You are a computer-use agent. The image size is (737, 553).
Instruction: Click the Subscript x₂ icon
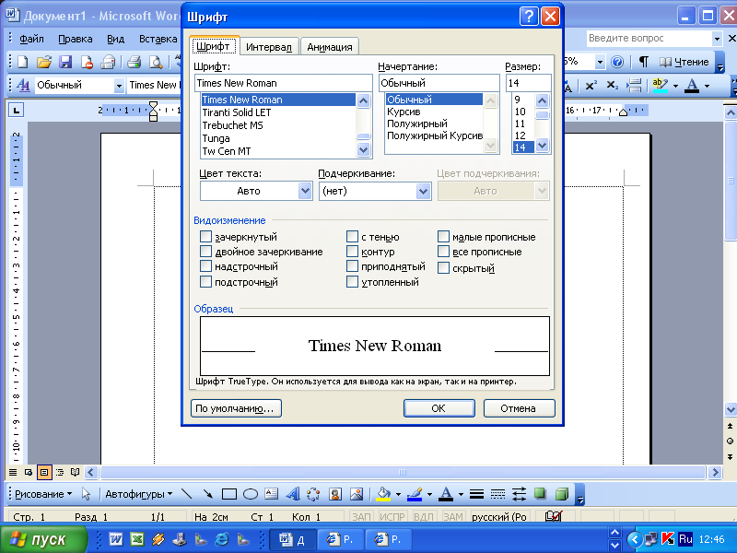[612, 85]
